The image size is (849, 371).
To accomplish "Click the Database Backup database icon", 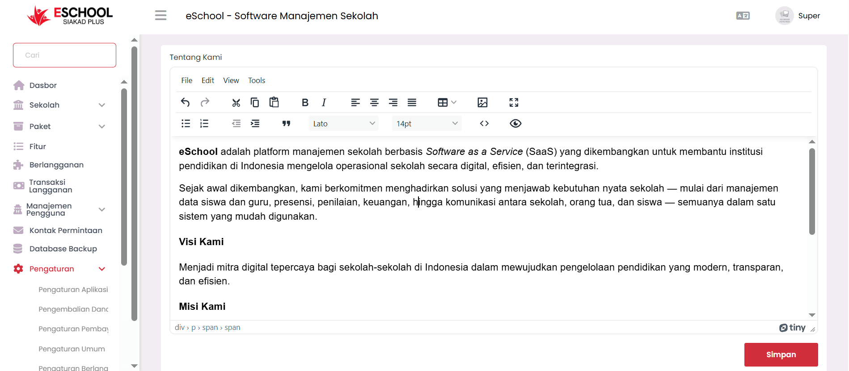I will tap(18, 249).
